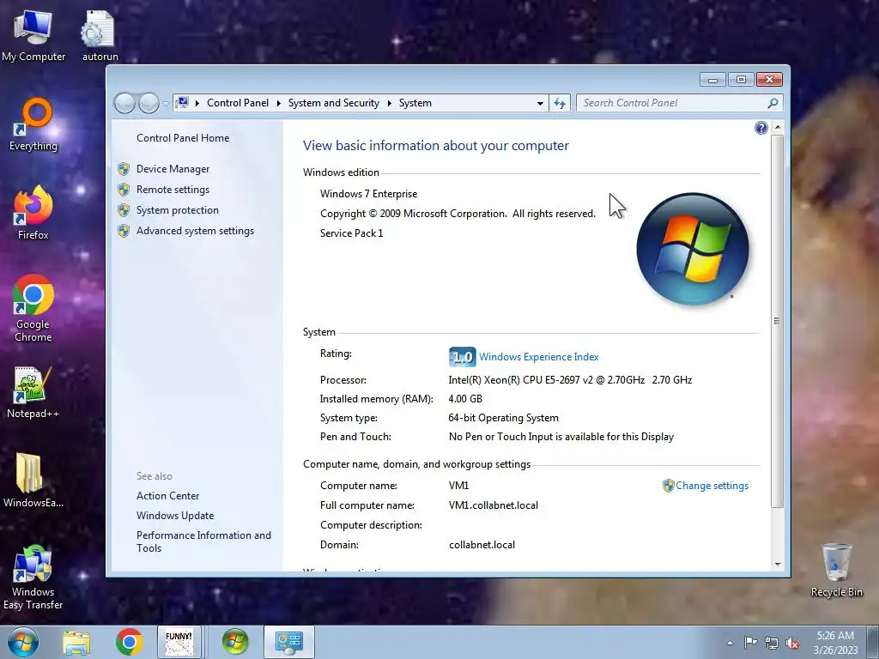Click the 64-bit Operating System value
Screen dimensions: 879x659
coord(503,418)
